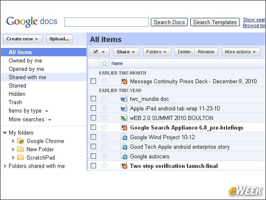Check the Google autocars checkbox
This screenshot has height=200, width=266.
coord(93,156)
